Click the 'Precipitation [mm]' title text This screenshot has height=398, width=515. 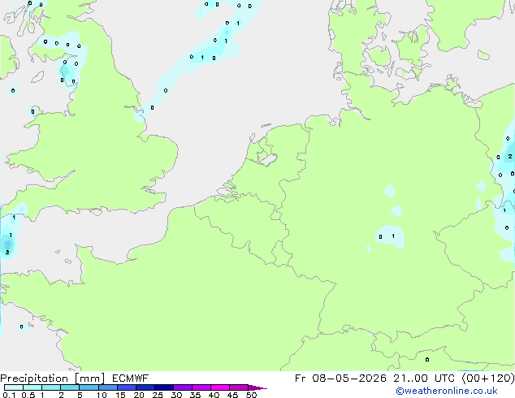pos(53,379)
